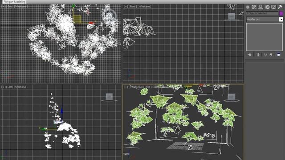This screenshot has height=160, width=285.
Task: Click the ViewCube in the Left viewport
Action: point(109,97)
